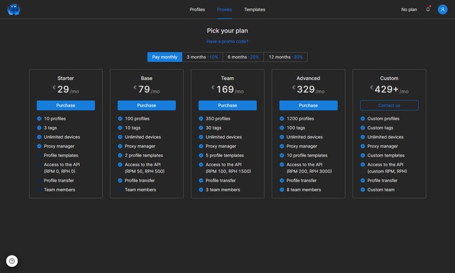Viewport: 455px width, 273px height.
Task: Switch to the Proxies tab
Action: pos(224,10)
